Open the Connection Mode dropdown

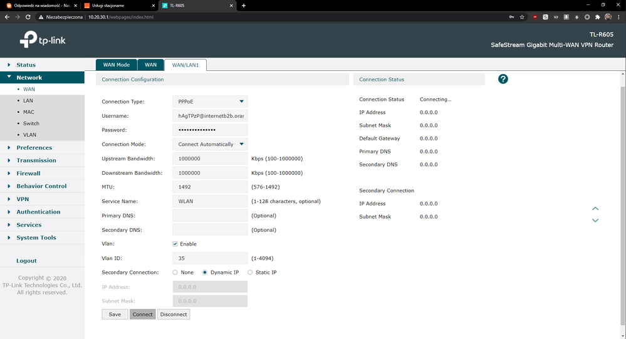coord(210,144)
